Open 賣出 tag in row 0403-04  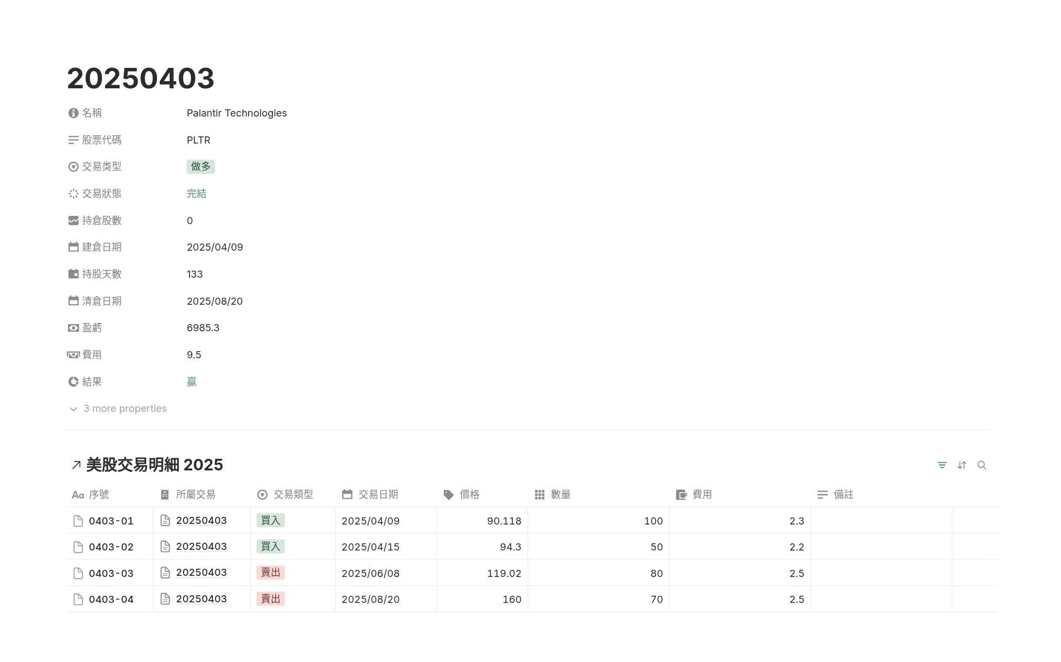click(x=271, y=599)
